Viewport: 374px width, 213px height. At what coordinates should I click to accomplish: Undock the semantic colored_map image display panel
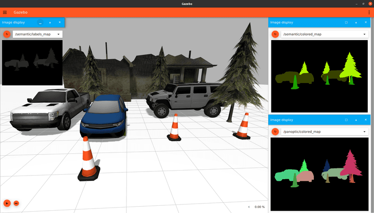(x=346, y=22)
